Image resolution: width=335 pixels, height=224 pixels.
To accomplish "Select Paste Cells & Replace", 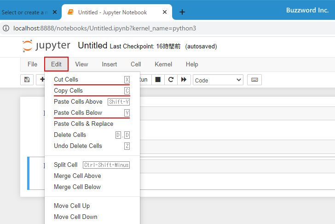I will click(92, 124).
